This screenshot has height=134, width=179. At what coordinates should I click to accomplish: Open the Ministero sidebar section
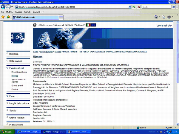(x=14, y=54)
